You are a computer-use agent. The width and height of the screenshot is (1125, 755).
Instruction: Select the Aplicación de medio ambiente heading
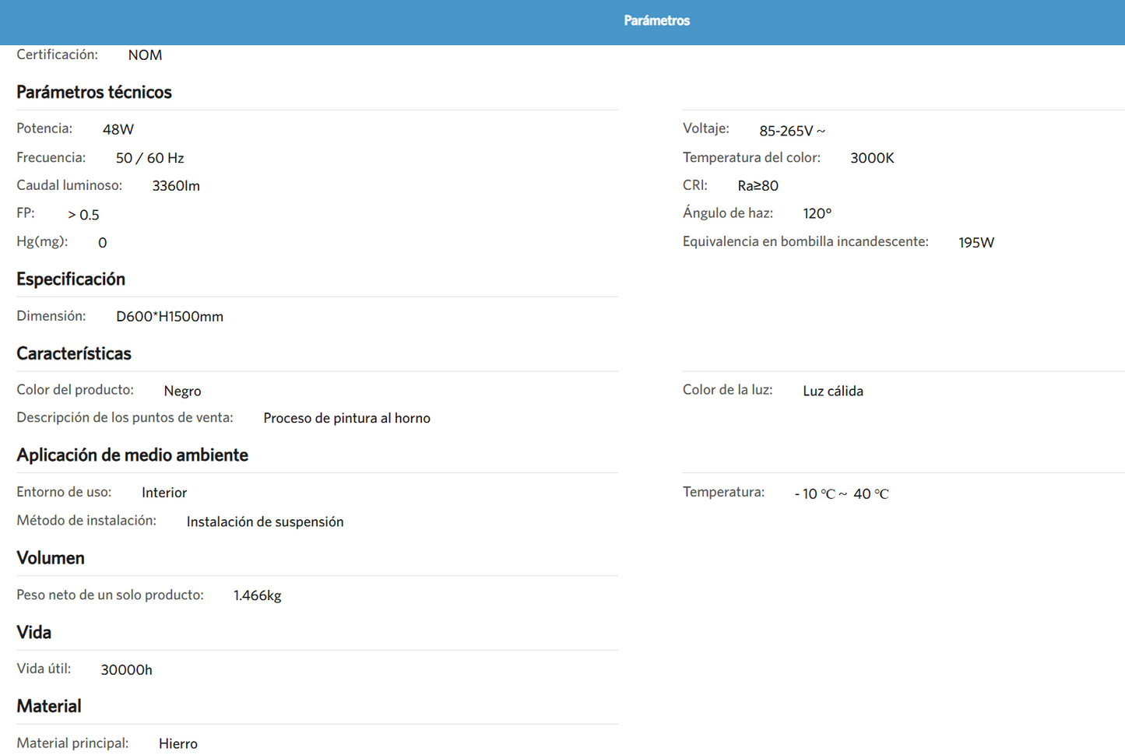pos(132,455)
